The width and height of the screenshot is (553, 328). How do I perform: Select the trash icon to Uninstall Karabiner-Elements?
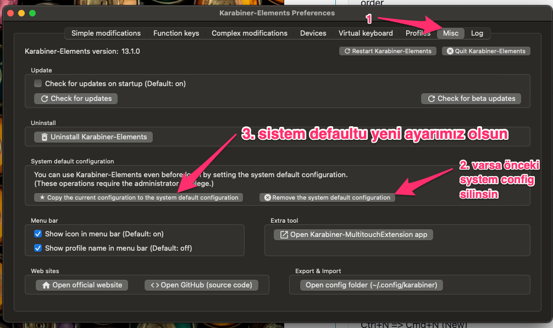point(45,137)
